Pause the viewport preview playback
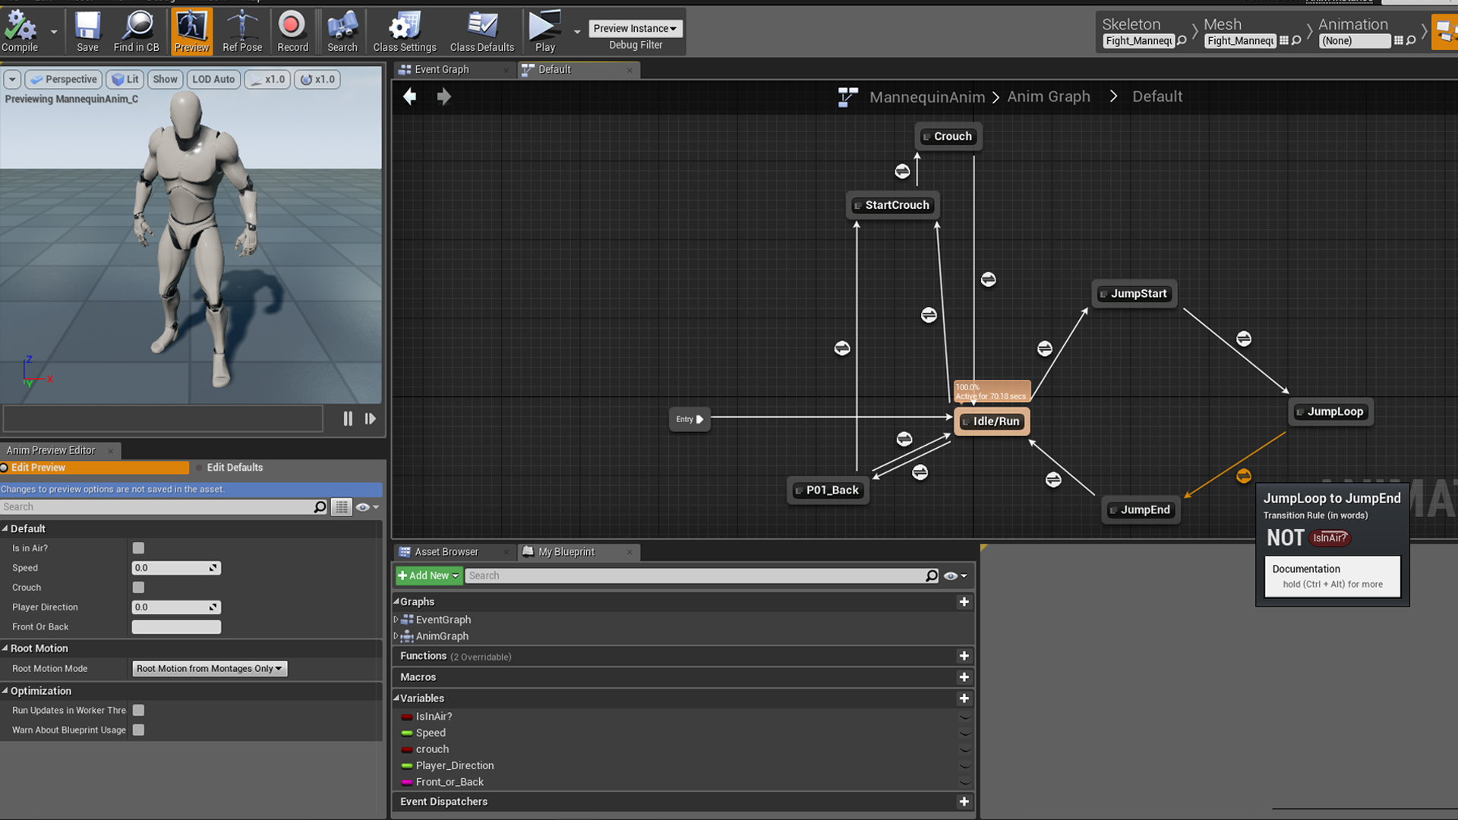Image resolution: width=1458 pixels, height=820 pixels. [348, 418]
